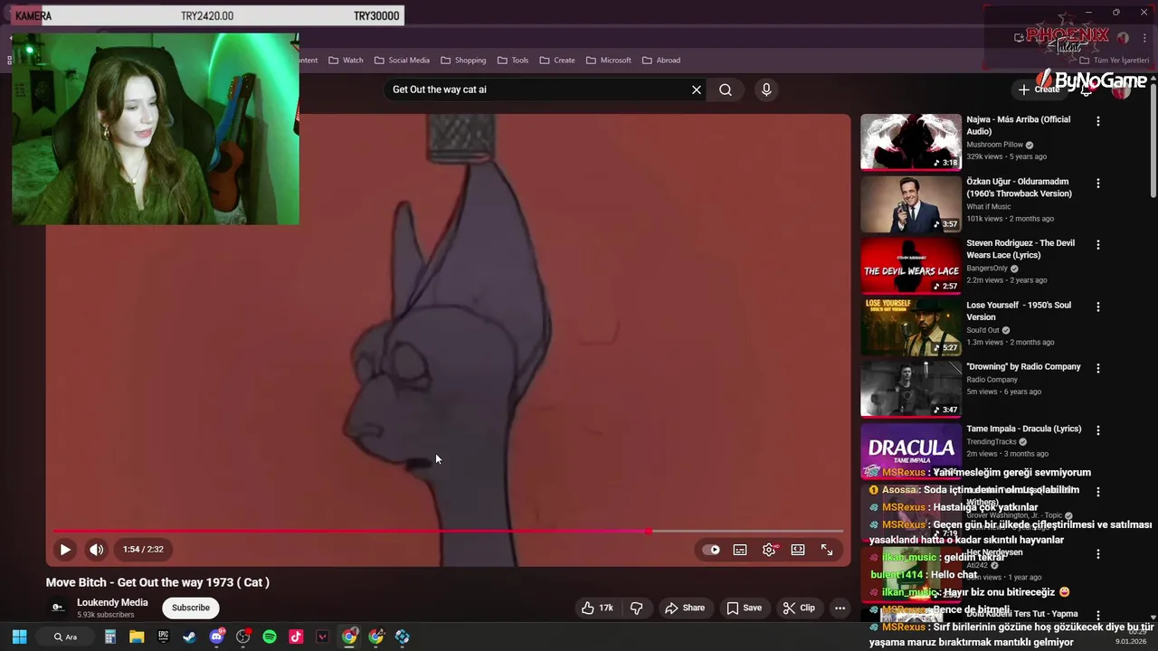
Task: Open the Shopping bookmarks folder
Action: point(463,61)
